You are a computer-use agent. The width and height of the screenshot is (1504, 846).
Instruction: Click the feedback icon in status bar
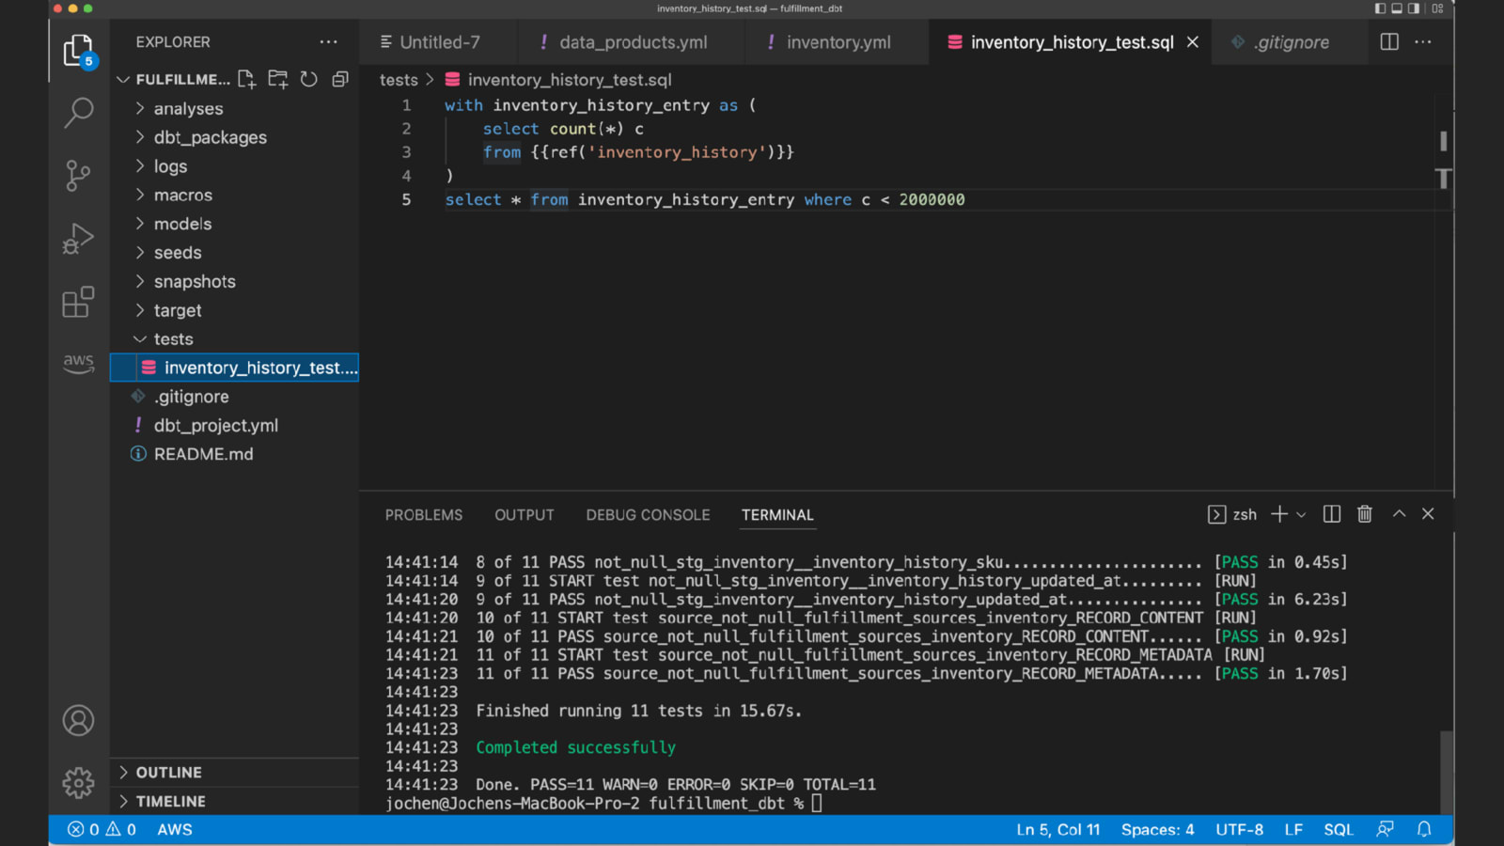(x=1385, y=829)
